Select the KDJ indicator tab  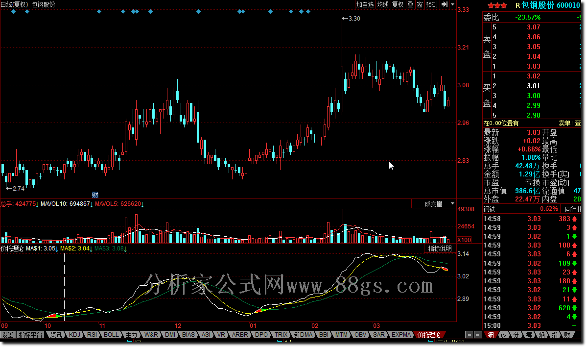(x=74, y=335)
